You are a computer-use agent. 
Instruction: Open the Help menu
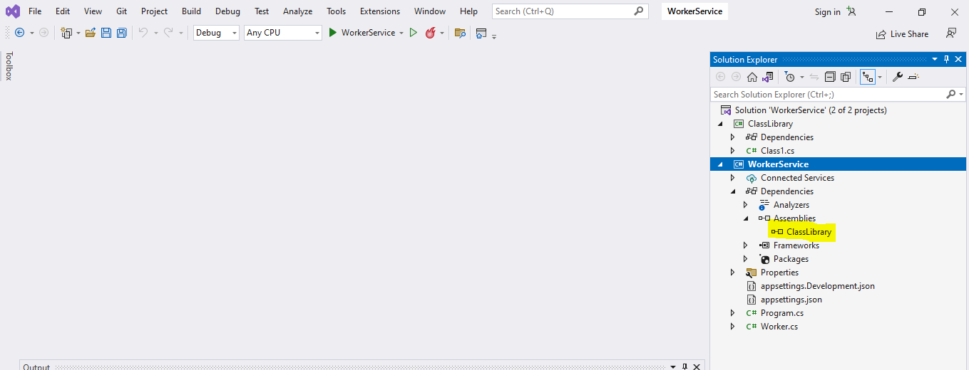tap(468, 11)
